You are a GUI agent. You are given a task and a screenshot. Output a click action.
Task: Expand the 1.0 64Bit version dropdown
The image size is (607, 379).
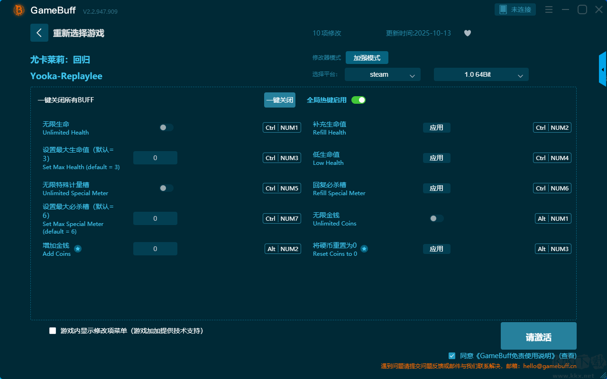(x=481, y=74)
